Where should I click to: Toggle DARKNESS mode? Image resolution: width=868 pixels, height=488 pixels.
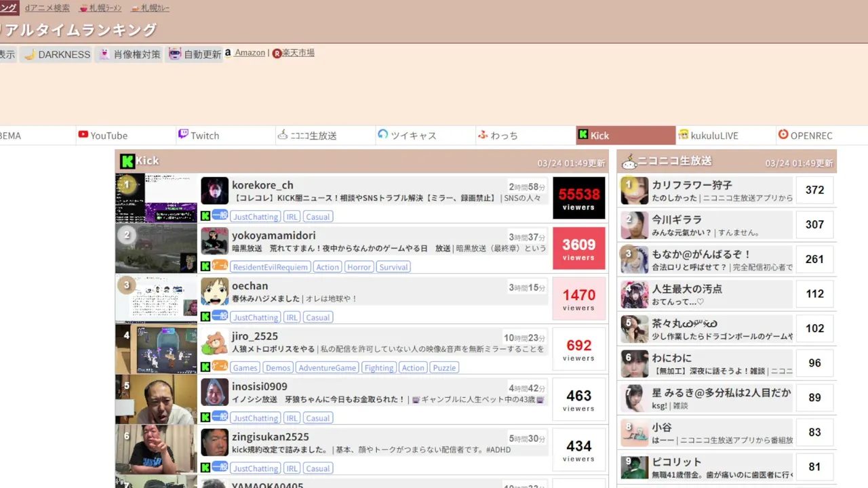(x=57, y=54)
